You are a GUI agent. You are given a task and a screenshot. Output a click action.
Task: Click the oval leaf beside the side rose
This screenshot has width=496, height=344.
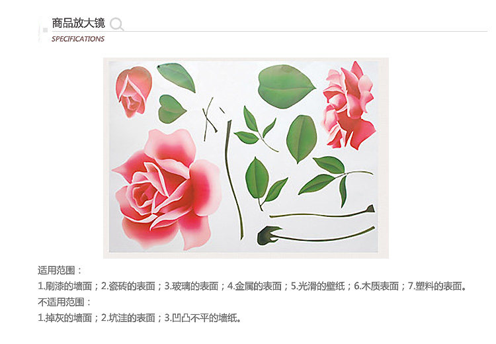coord(302,139)
